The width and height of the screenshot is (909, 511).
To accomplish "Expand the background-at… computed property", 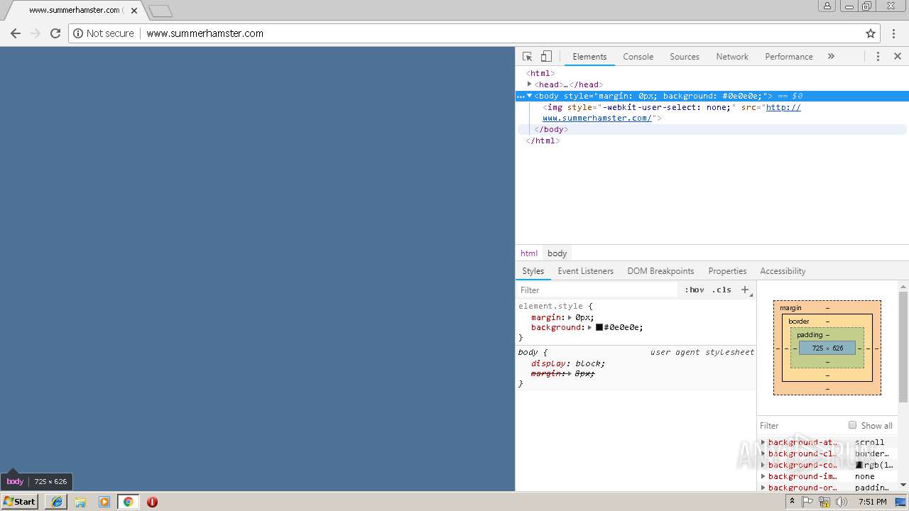I will (x=763, y=442).
